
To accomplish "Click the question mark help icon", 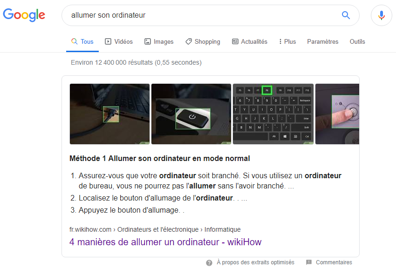I will (x=209, y=263).
